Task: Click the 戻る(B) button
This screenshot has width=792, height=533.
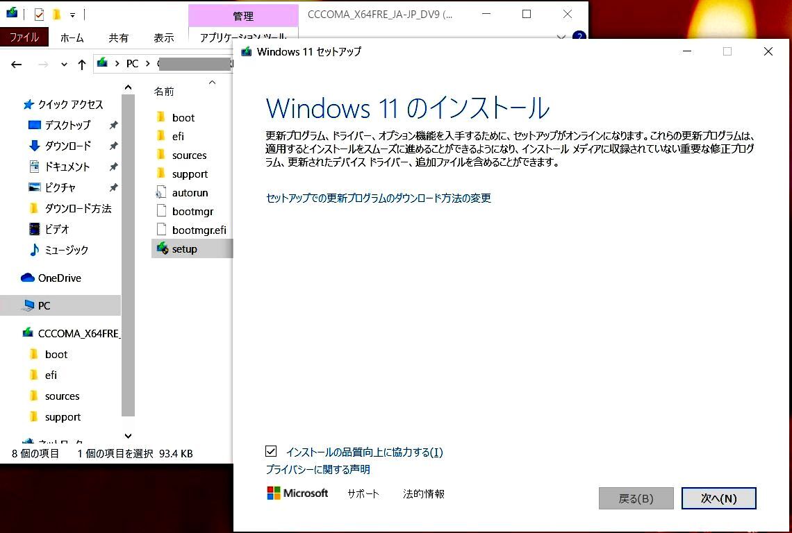Action: (x=636, y=498)
